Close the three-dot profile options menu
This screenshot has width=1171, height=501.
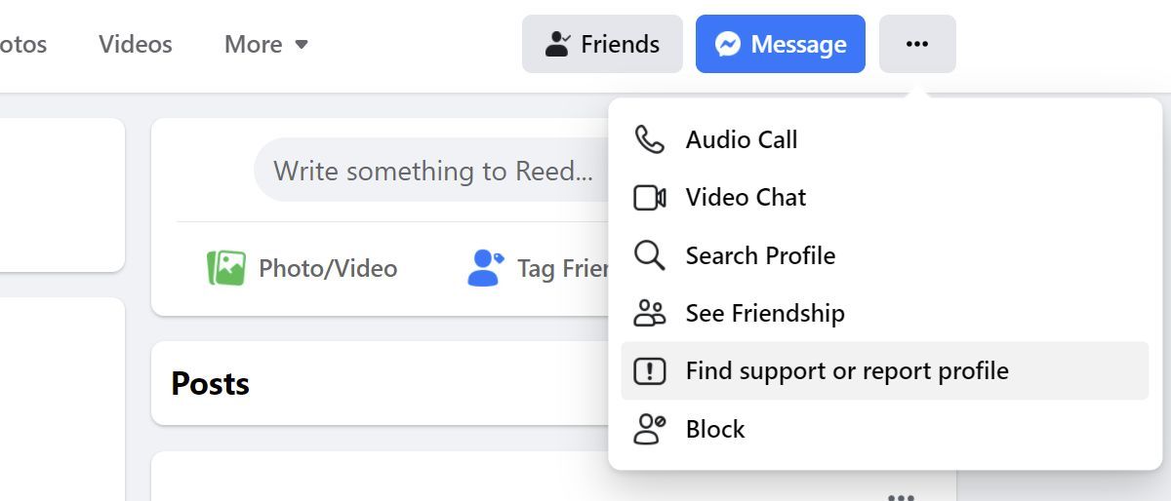coord(917,44)
